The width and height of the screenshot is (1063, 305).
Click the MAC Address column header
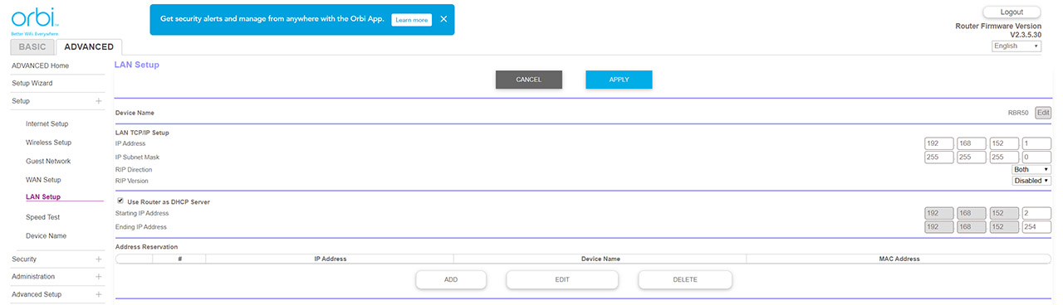(x=899, y=259)
